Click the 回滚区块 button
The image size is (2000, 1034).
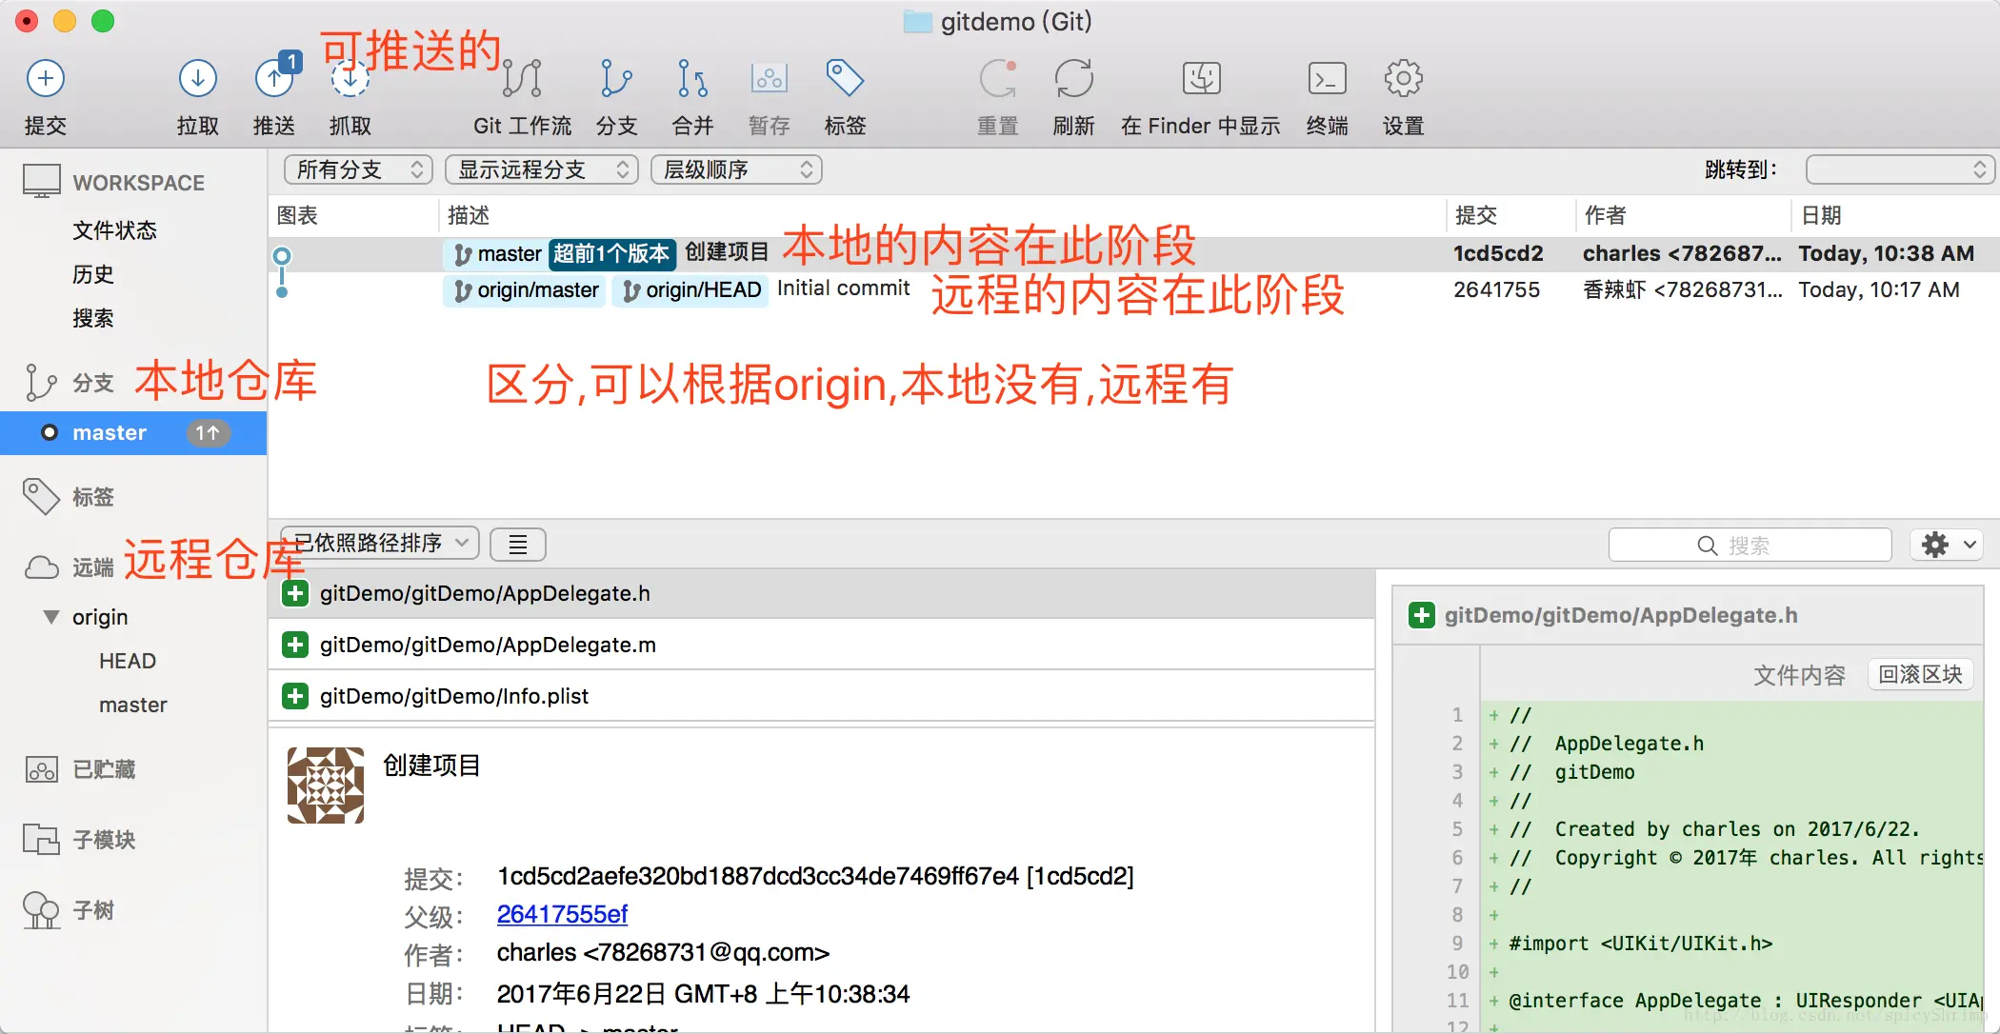point(1920,674)
